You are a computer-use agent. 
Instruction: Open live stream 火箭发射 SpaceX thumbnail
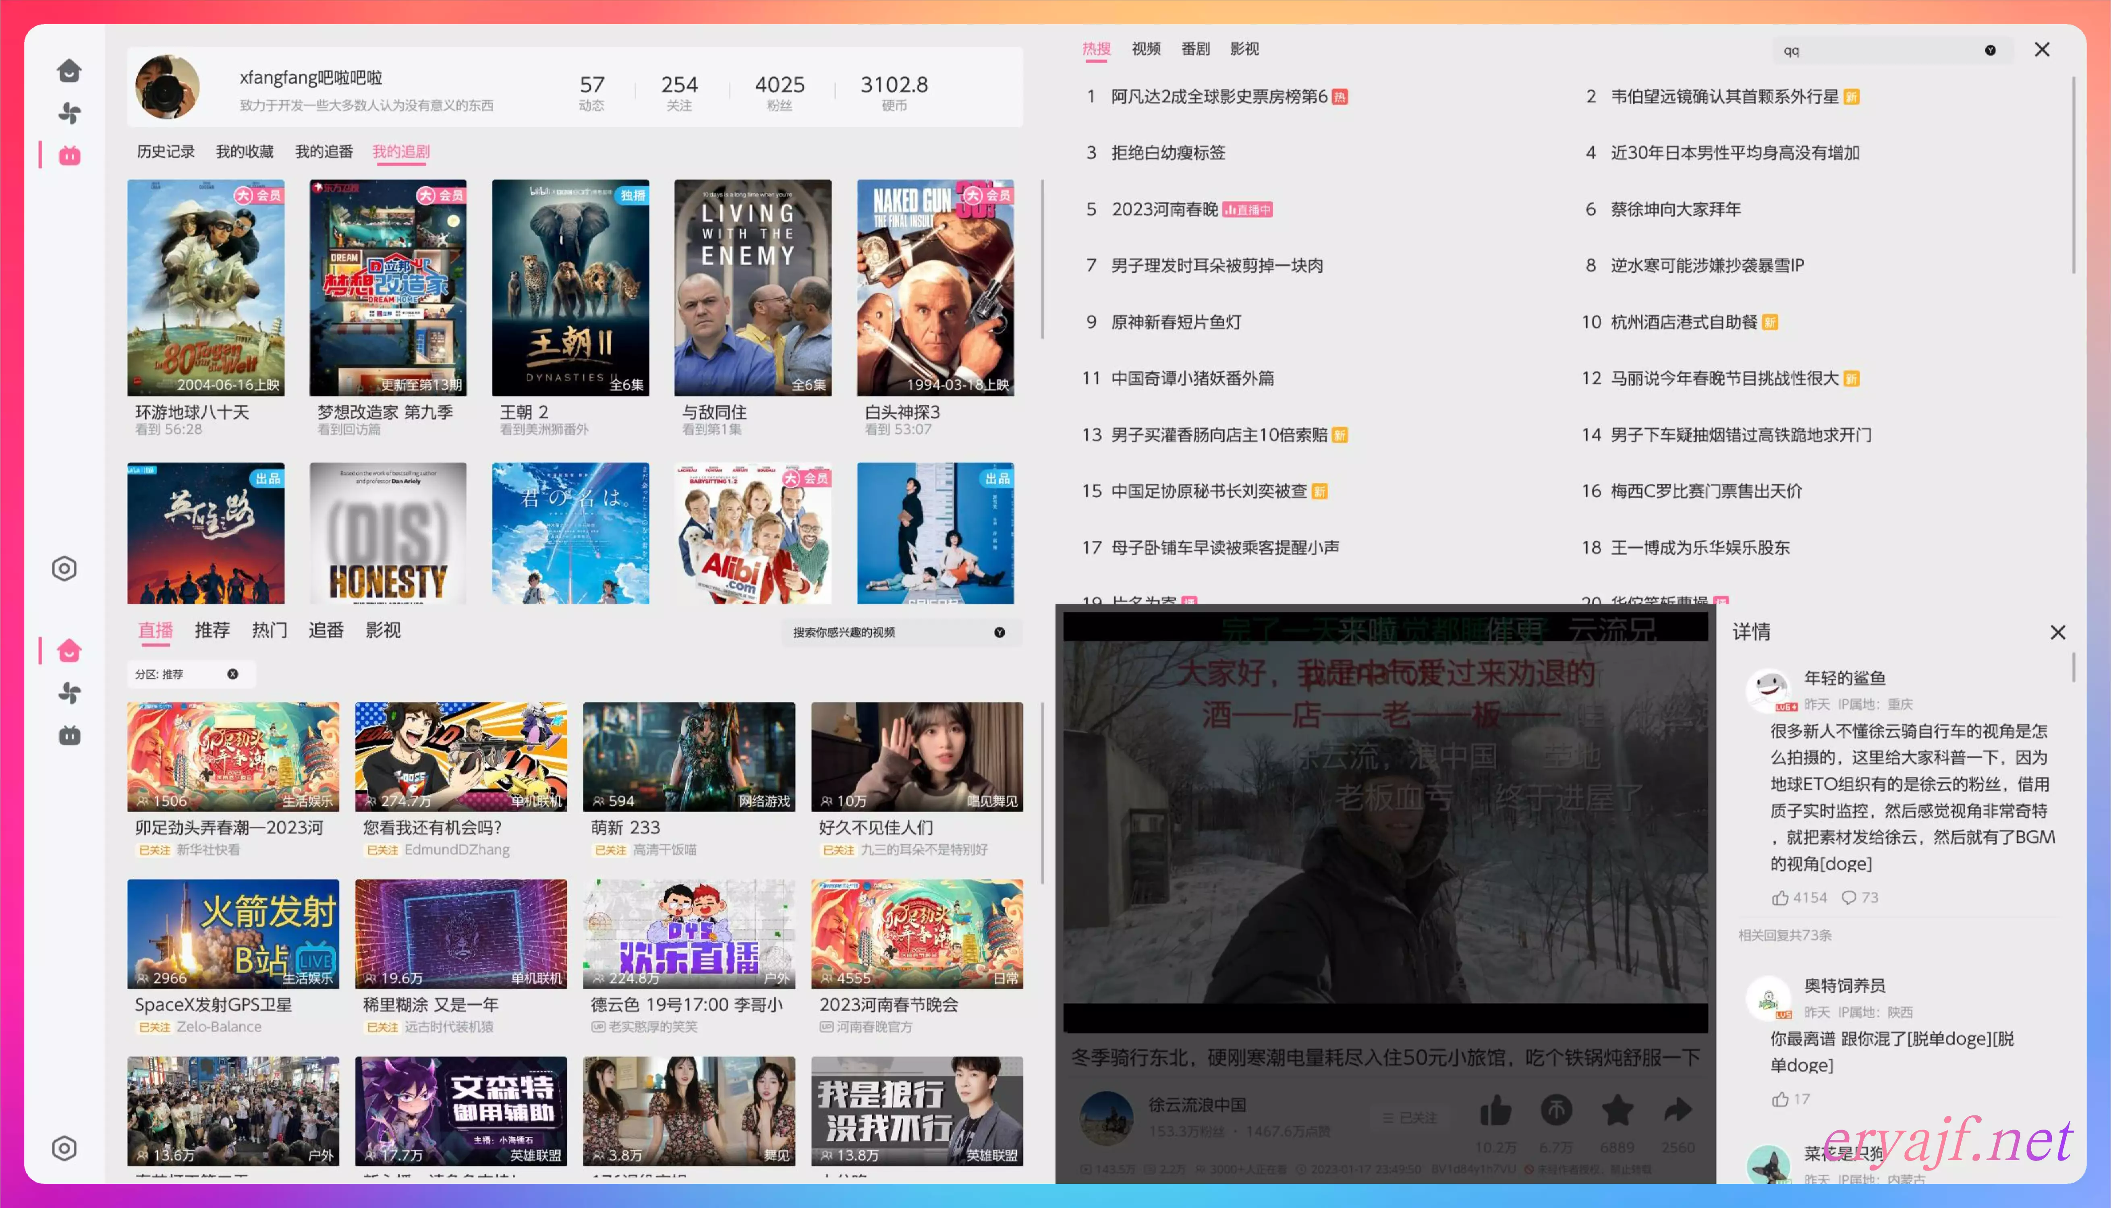233,933
